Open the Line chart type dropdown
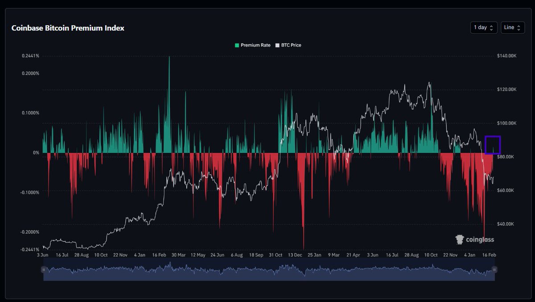 (513, 28)
